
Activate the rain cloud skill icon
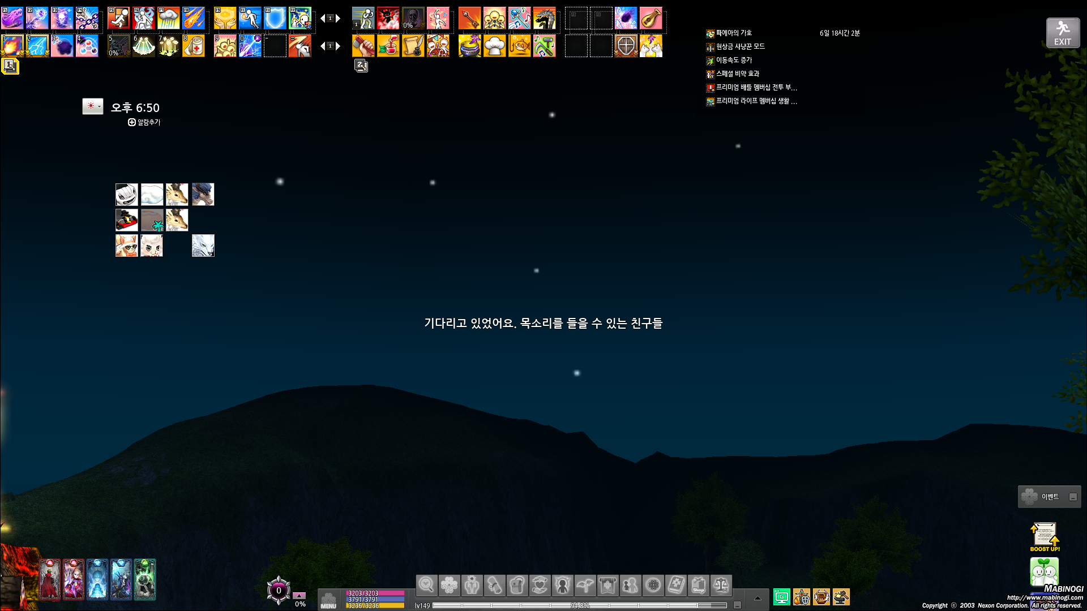pos(169,19)
